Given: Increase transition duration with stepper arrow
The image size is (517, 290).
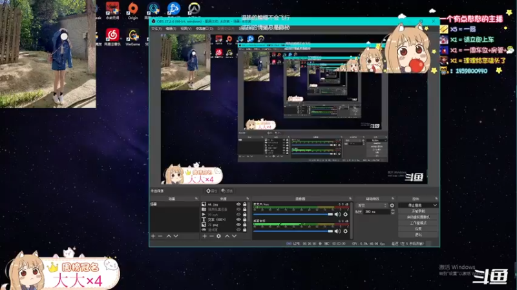Looking at the screenshot, I should [x=393, y=211].
